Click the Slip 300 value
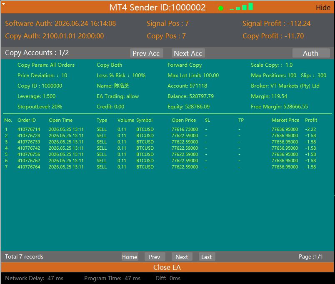This screenshot has width=335, height=284. click(x=322, y=75)
